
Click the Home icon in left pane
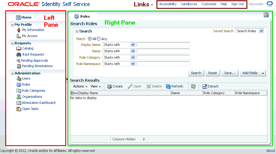click(18, 17)
